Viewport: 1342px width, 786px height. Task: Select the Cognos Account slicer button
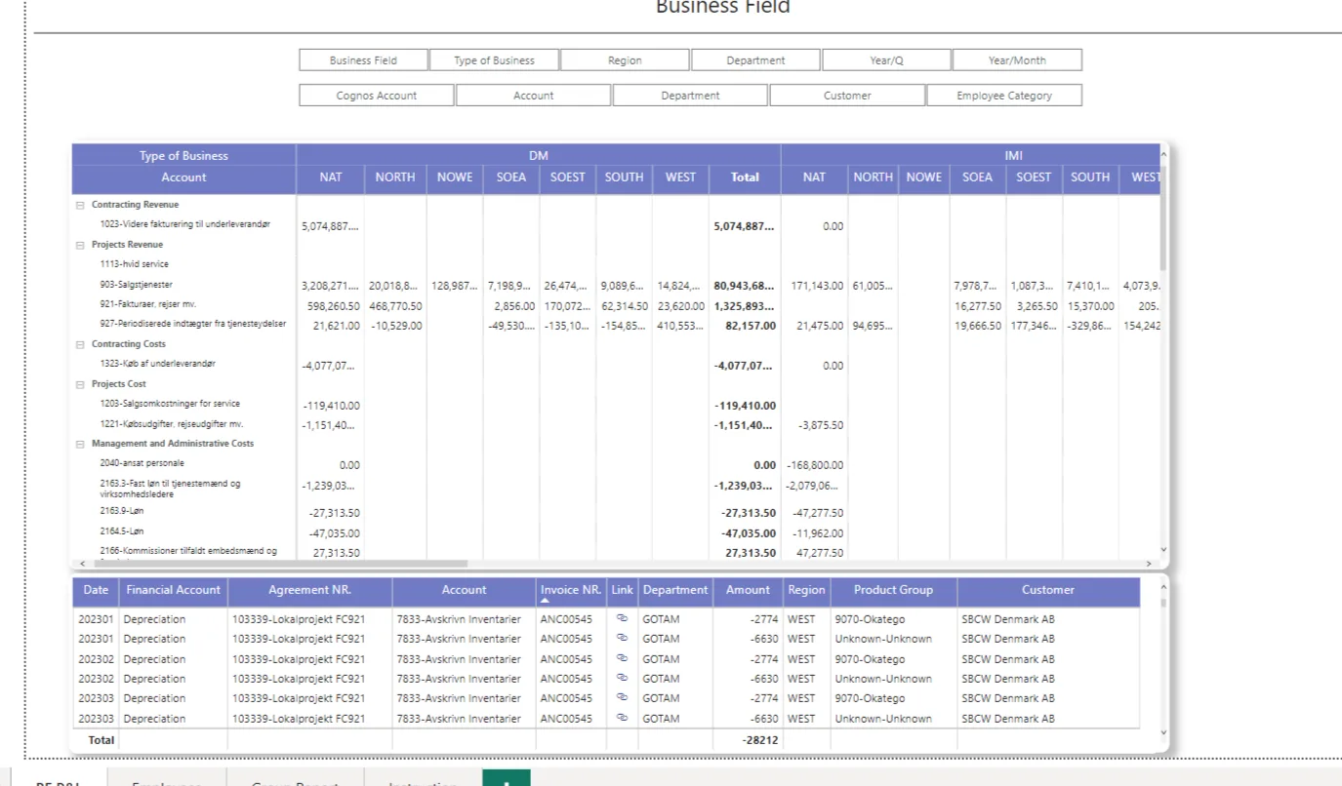[376, 96]
